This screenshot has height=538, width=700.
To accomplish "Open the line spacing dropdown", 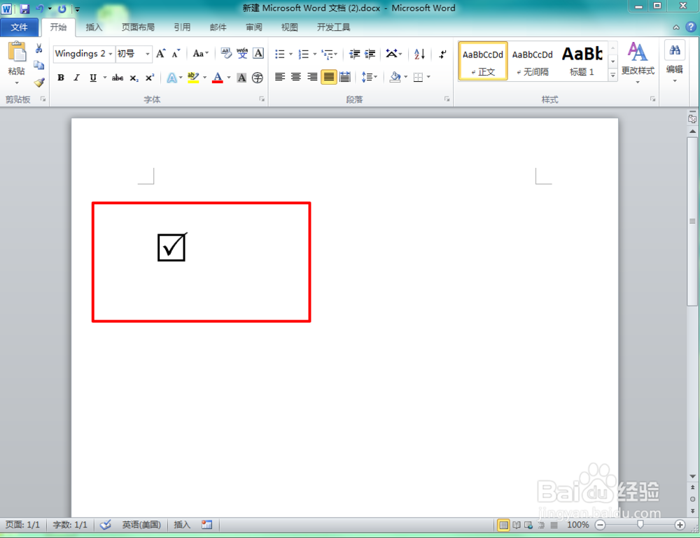I will (x=370, y=77).
